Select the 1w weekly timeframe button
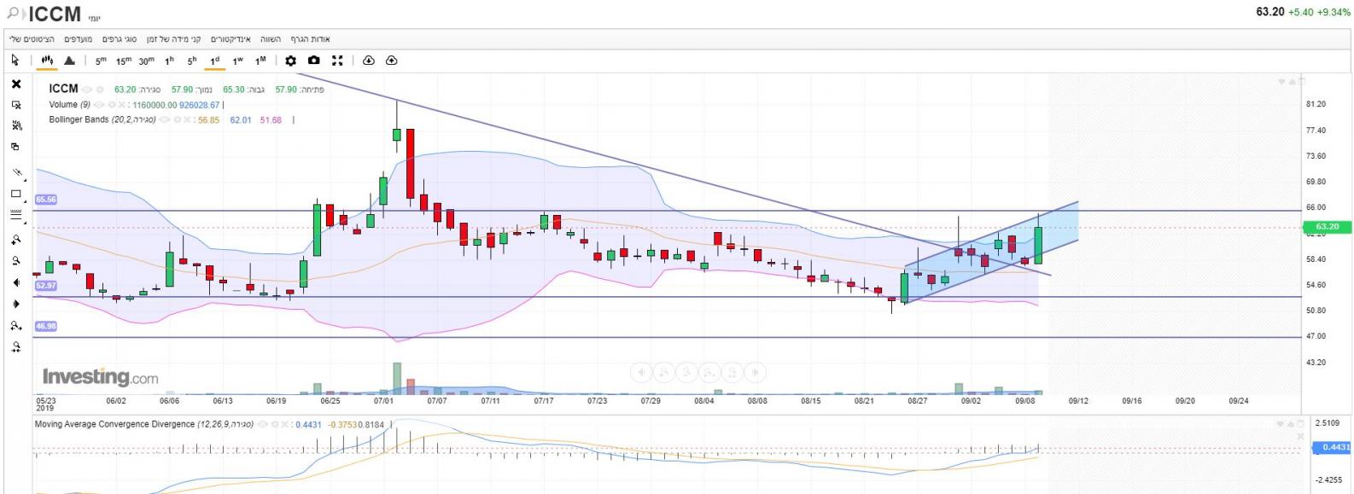Viewport: 1354px width, 494px height. [237, 61]
